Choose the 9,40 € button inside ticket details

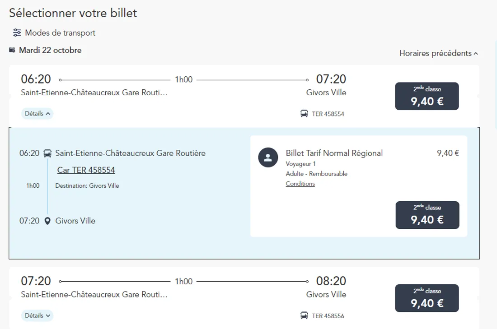pyautogui.click(x=427, y=215)
